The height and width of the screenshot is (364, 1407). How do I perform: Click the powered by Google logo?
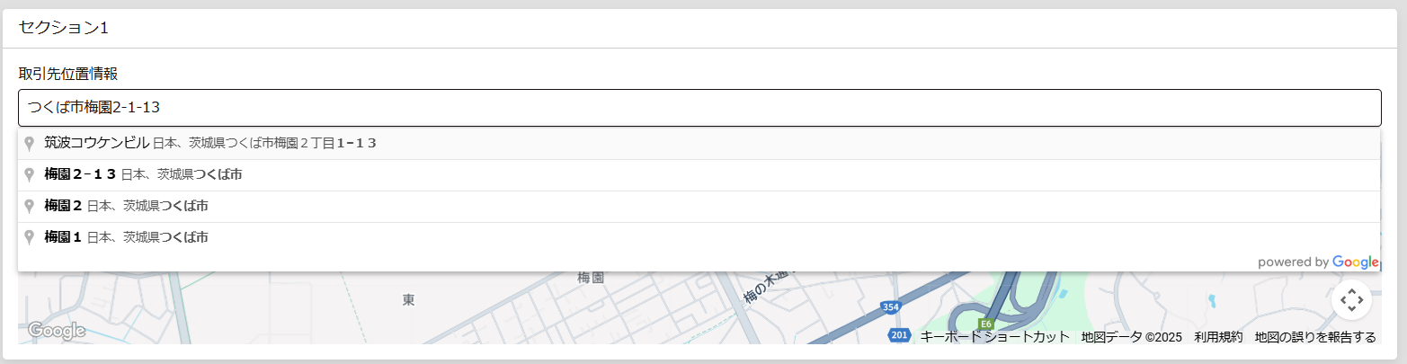[x=1318, y=262]
